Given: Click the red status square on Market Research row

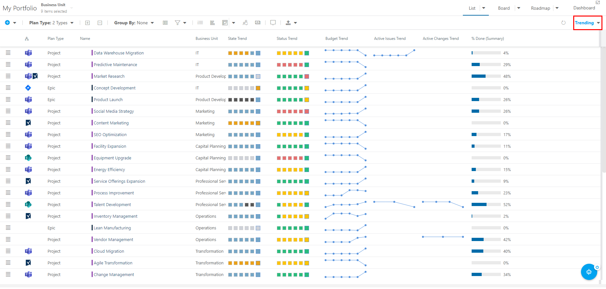Looking at the screenshot, I should (307, 76).
